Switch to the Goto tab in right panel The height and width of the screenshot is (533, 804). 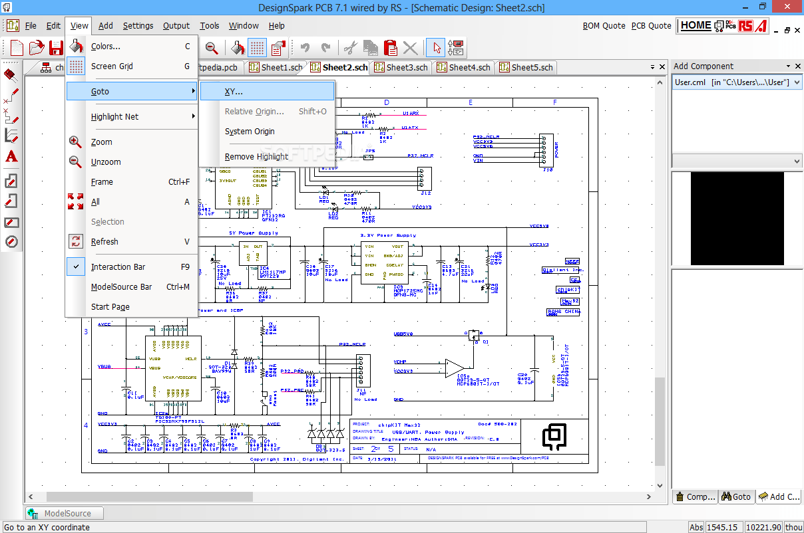point(736,496)
